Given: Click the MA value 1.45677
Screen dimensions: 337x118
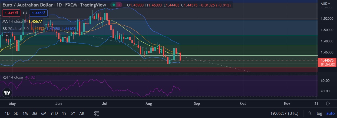Looking at the screenshot, I should [35, 21].
